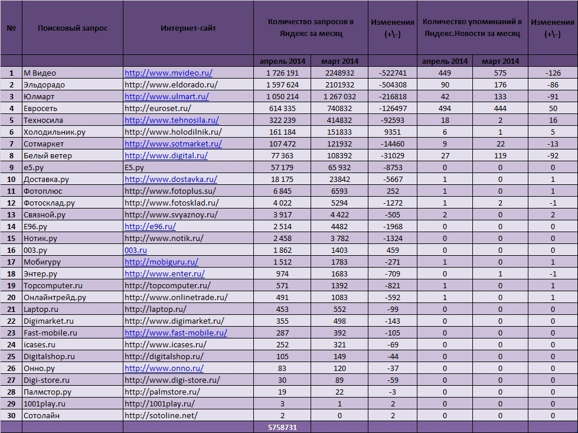
Task: Select the cell http://euroset.ru/
Action: coord(188,109)
